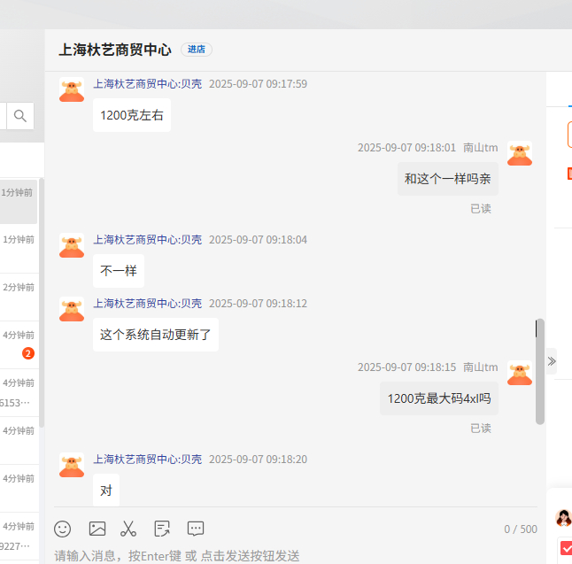Click the search magnifier icon
The image size is (572, 564).
[20, 115]
